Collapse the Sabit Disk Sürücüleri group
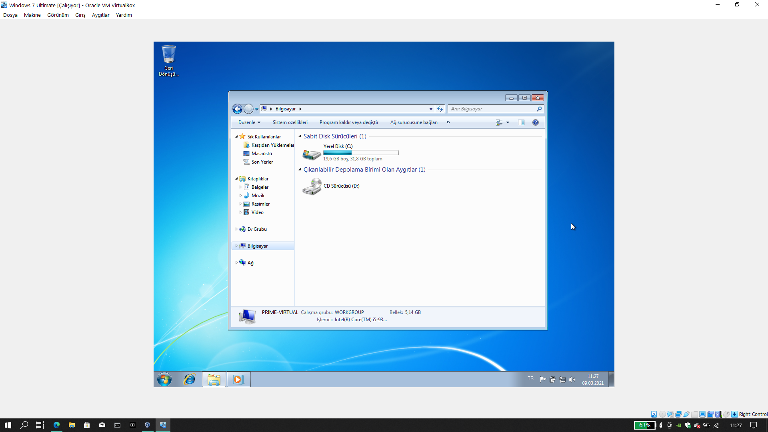 (x=300, y=136)
